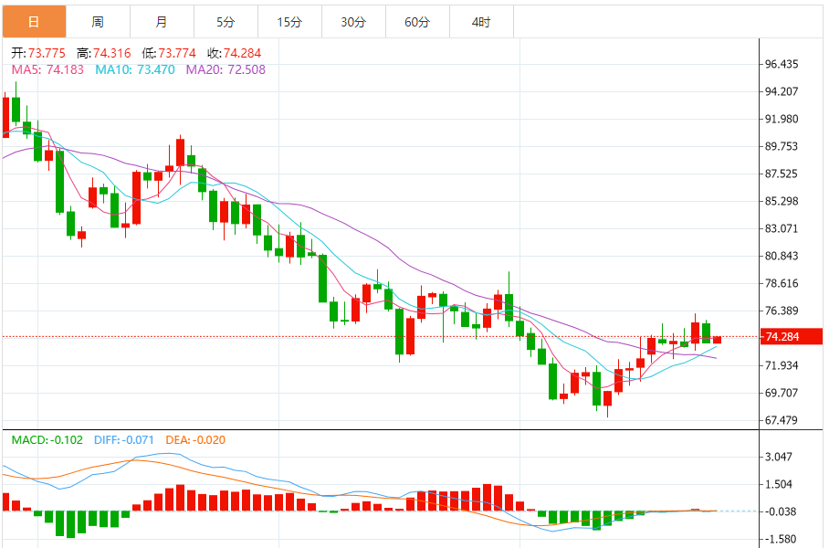Viewport: 829px width, 548px height.
Task: Open the 5分 interval tab
Action: pyautogui.click(x=226, y=22)
